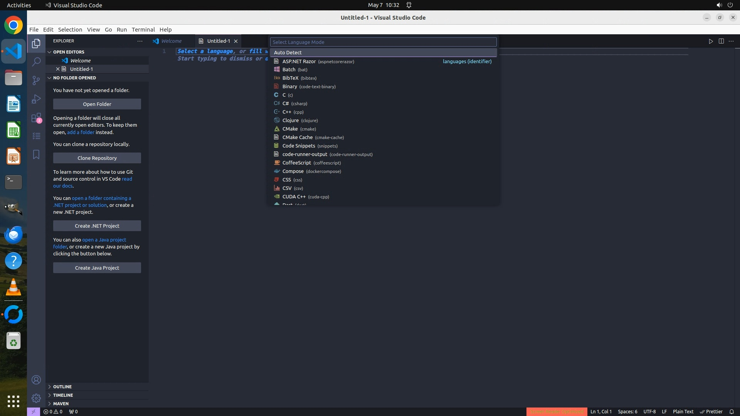This screenshot has height=416, width=740.
Task: Click the Clone Repository button
Action: 97,158
